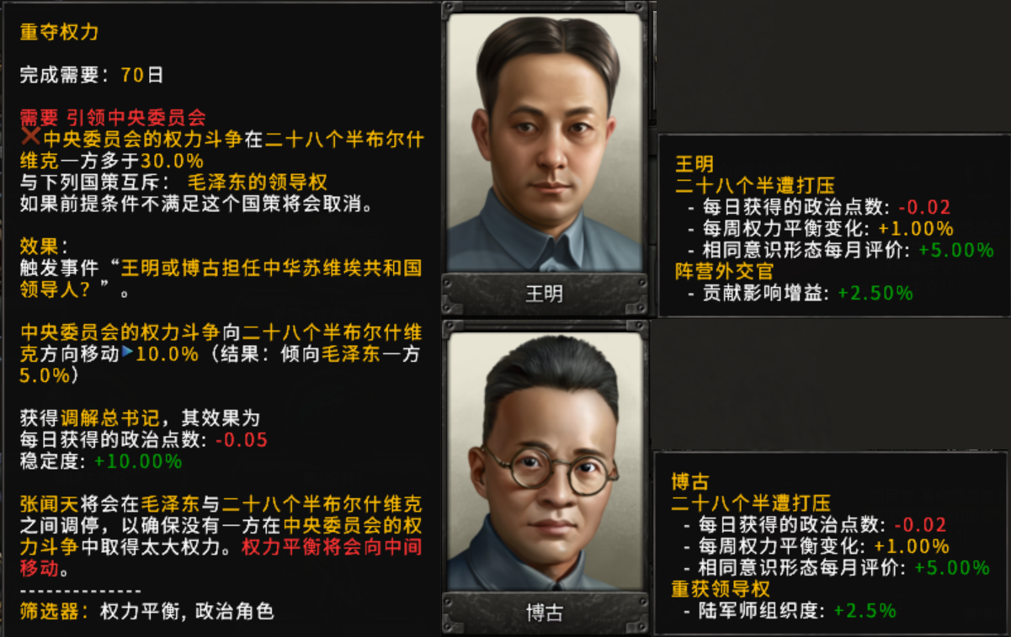The width and height of the screenshot is (1011, 637).
Task: Click the 重夺权力 focus title
Action: point(59,32)
